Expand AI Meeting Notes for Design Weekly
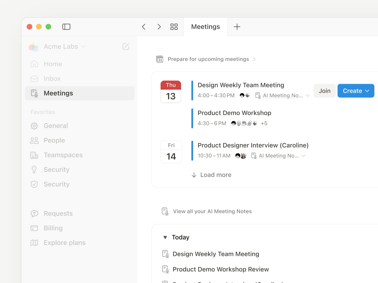378x283 pixels. (x=308, y=95)
